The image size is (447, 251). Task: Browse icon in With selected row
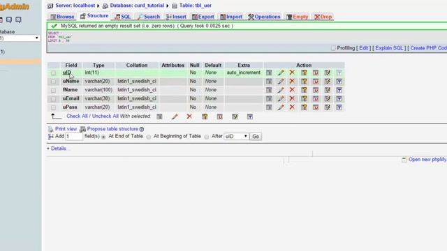159,116
